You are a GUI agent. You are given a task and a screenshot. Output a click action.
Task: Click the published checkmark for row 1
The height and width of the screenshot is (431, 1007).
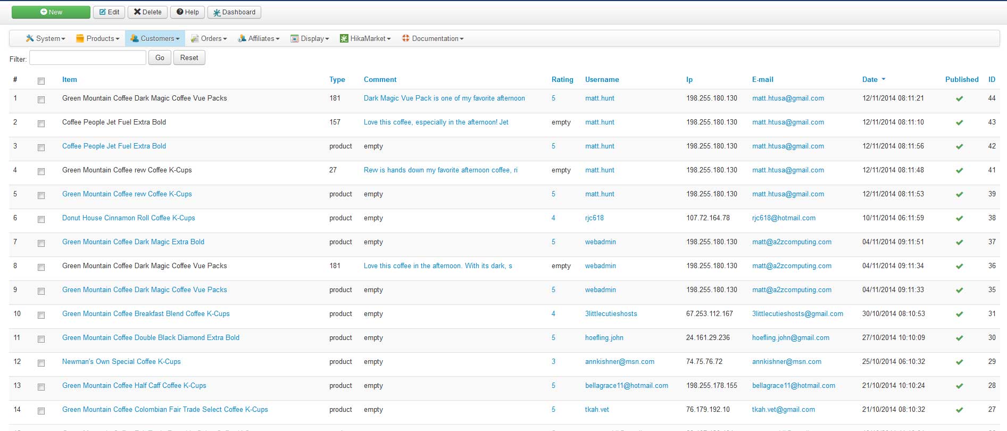click(x=959, y=98)
